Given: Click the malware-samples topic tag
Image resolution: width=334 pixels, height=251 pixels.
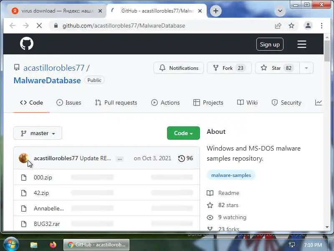Looking at the screenshot, I should click(231, 175).
